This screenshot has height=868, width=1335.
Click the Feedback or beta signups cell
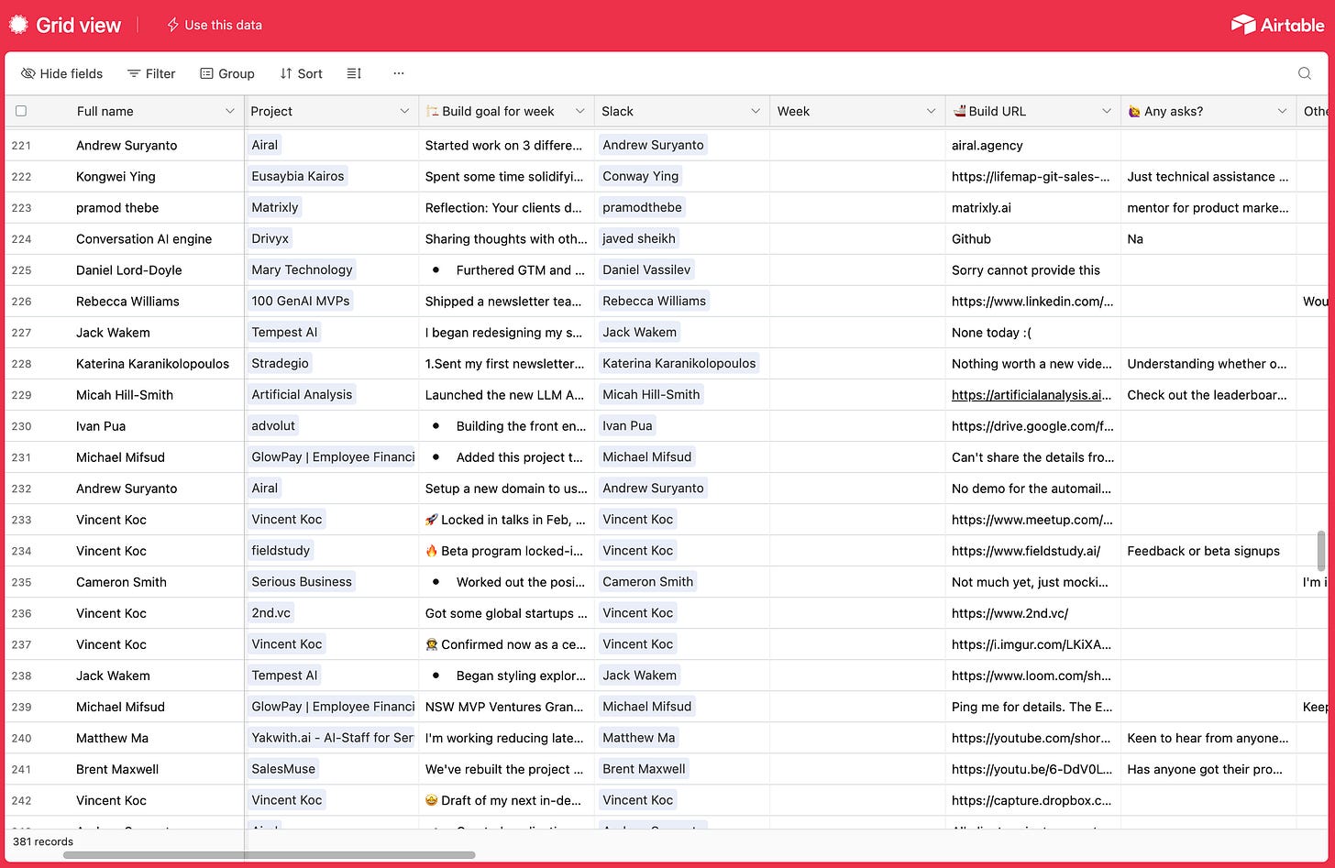1208,551
